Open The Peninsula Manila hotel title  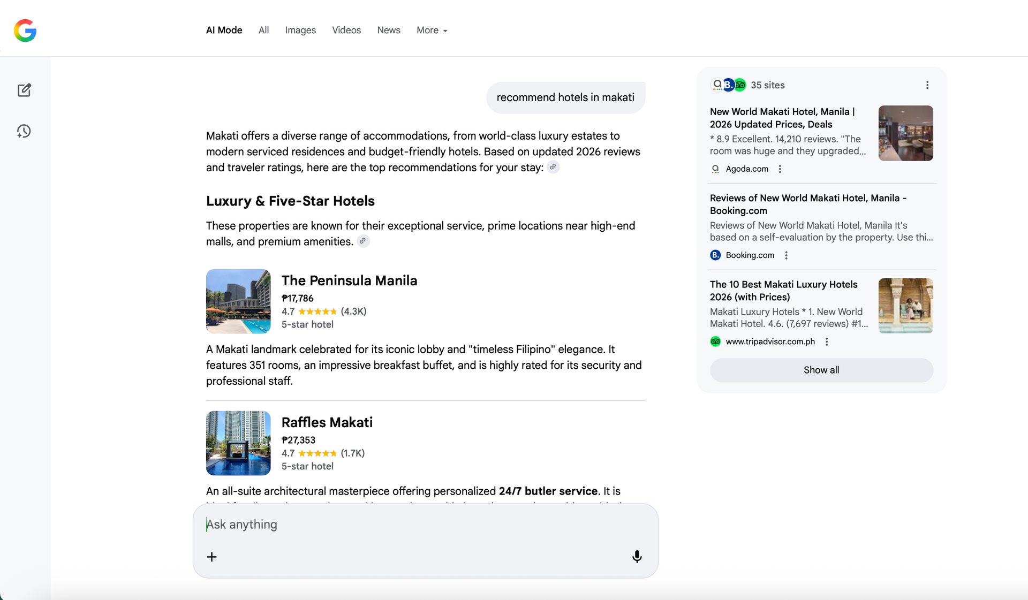pyautogui.click(x=349, y=280)
